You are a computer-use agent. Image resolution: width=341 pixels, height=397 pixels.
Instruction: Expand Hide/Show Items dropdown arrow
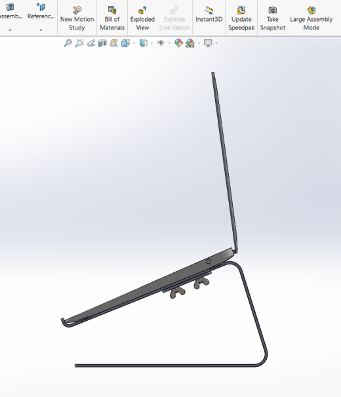(x=169, y=43)
